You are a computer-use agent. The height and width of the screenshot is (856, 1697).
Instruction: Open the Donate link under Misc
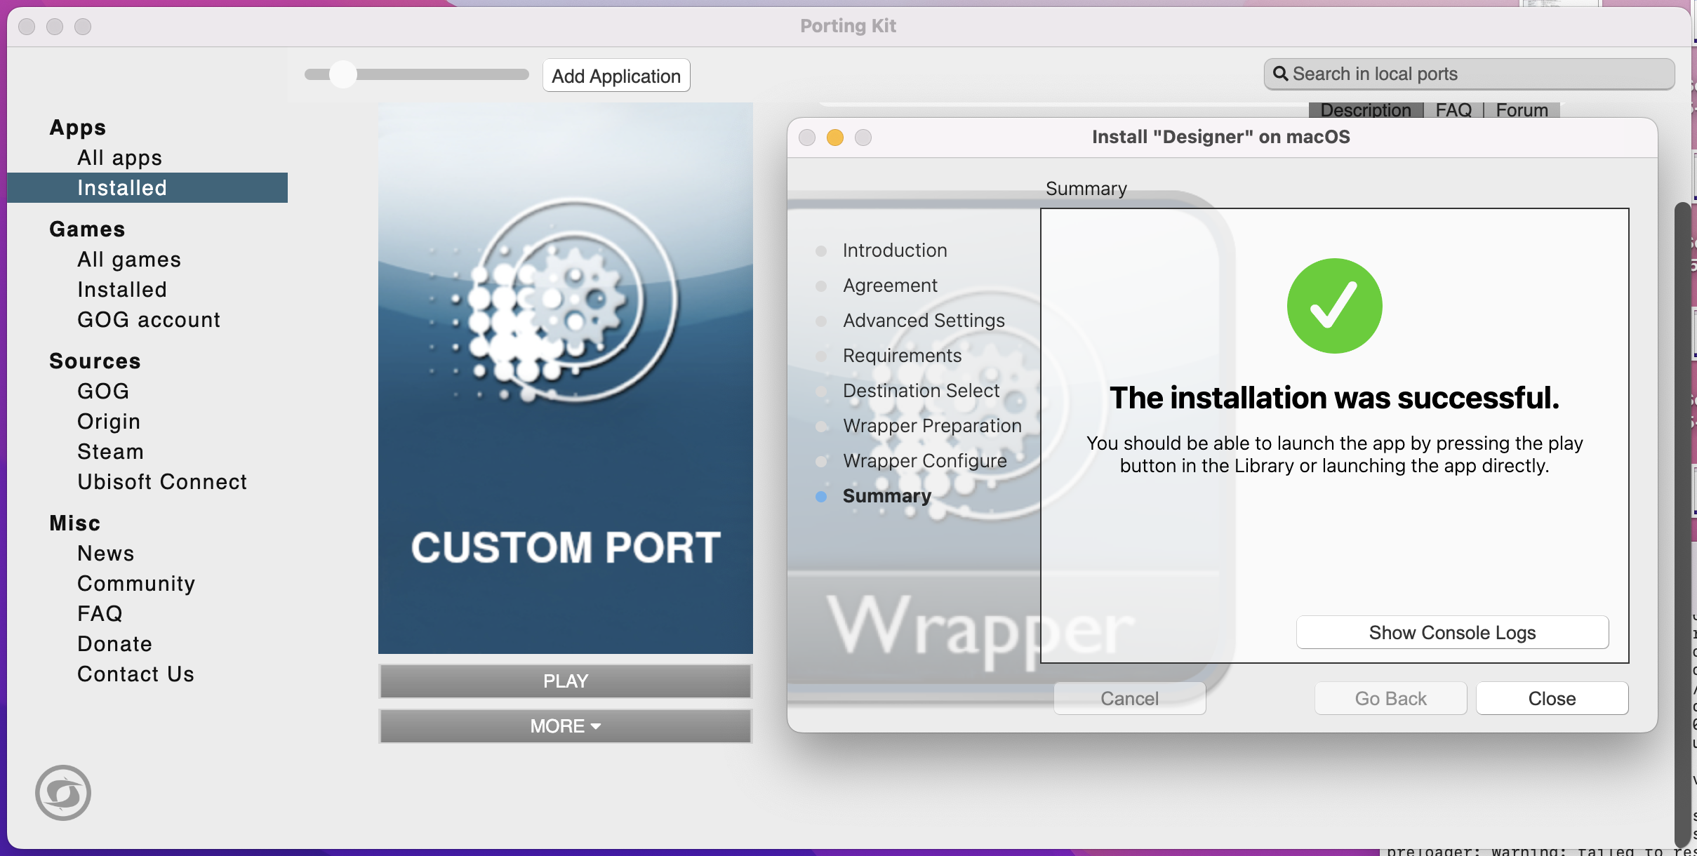tap(114, 644)
